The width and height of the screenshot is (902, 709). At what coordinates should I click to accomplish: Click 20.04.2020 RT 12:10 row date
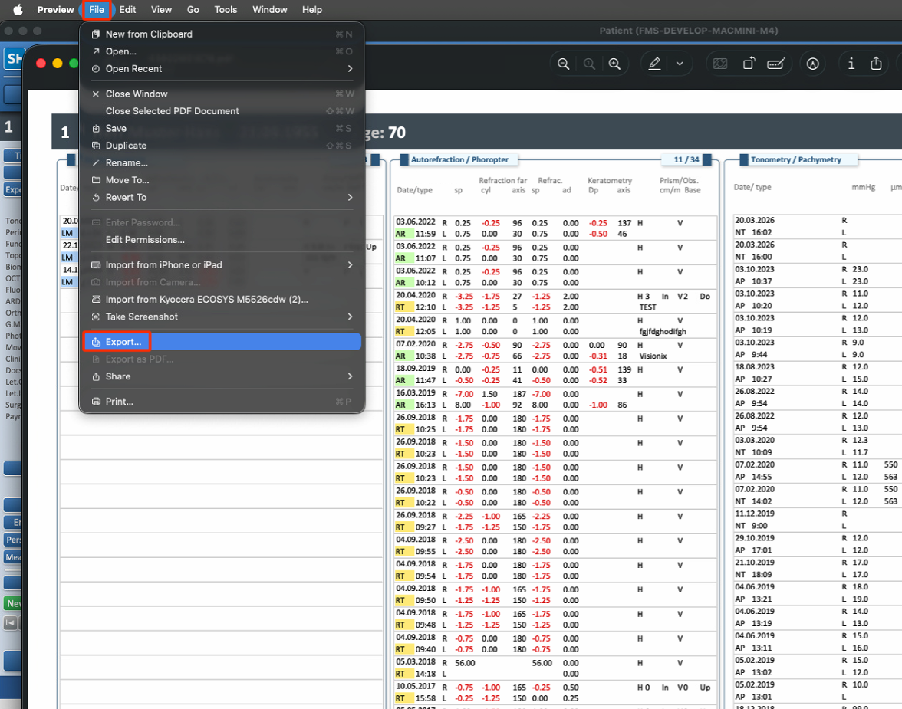tap(416, 296)
